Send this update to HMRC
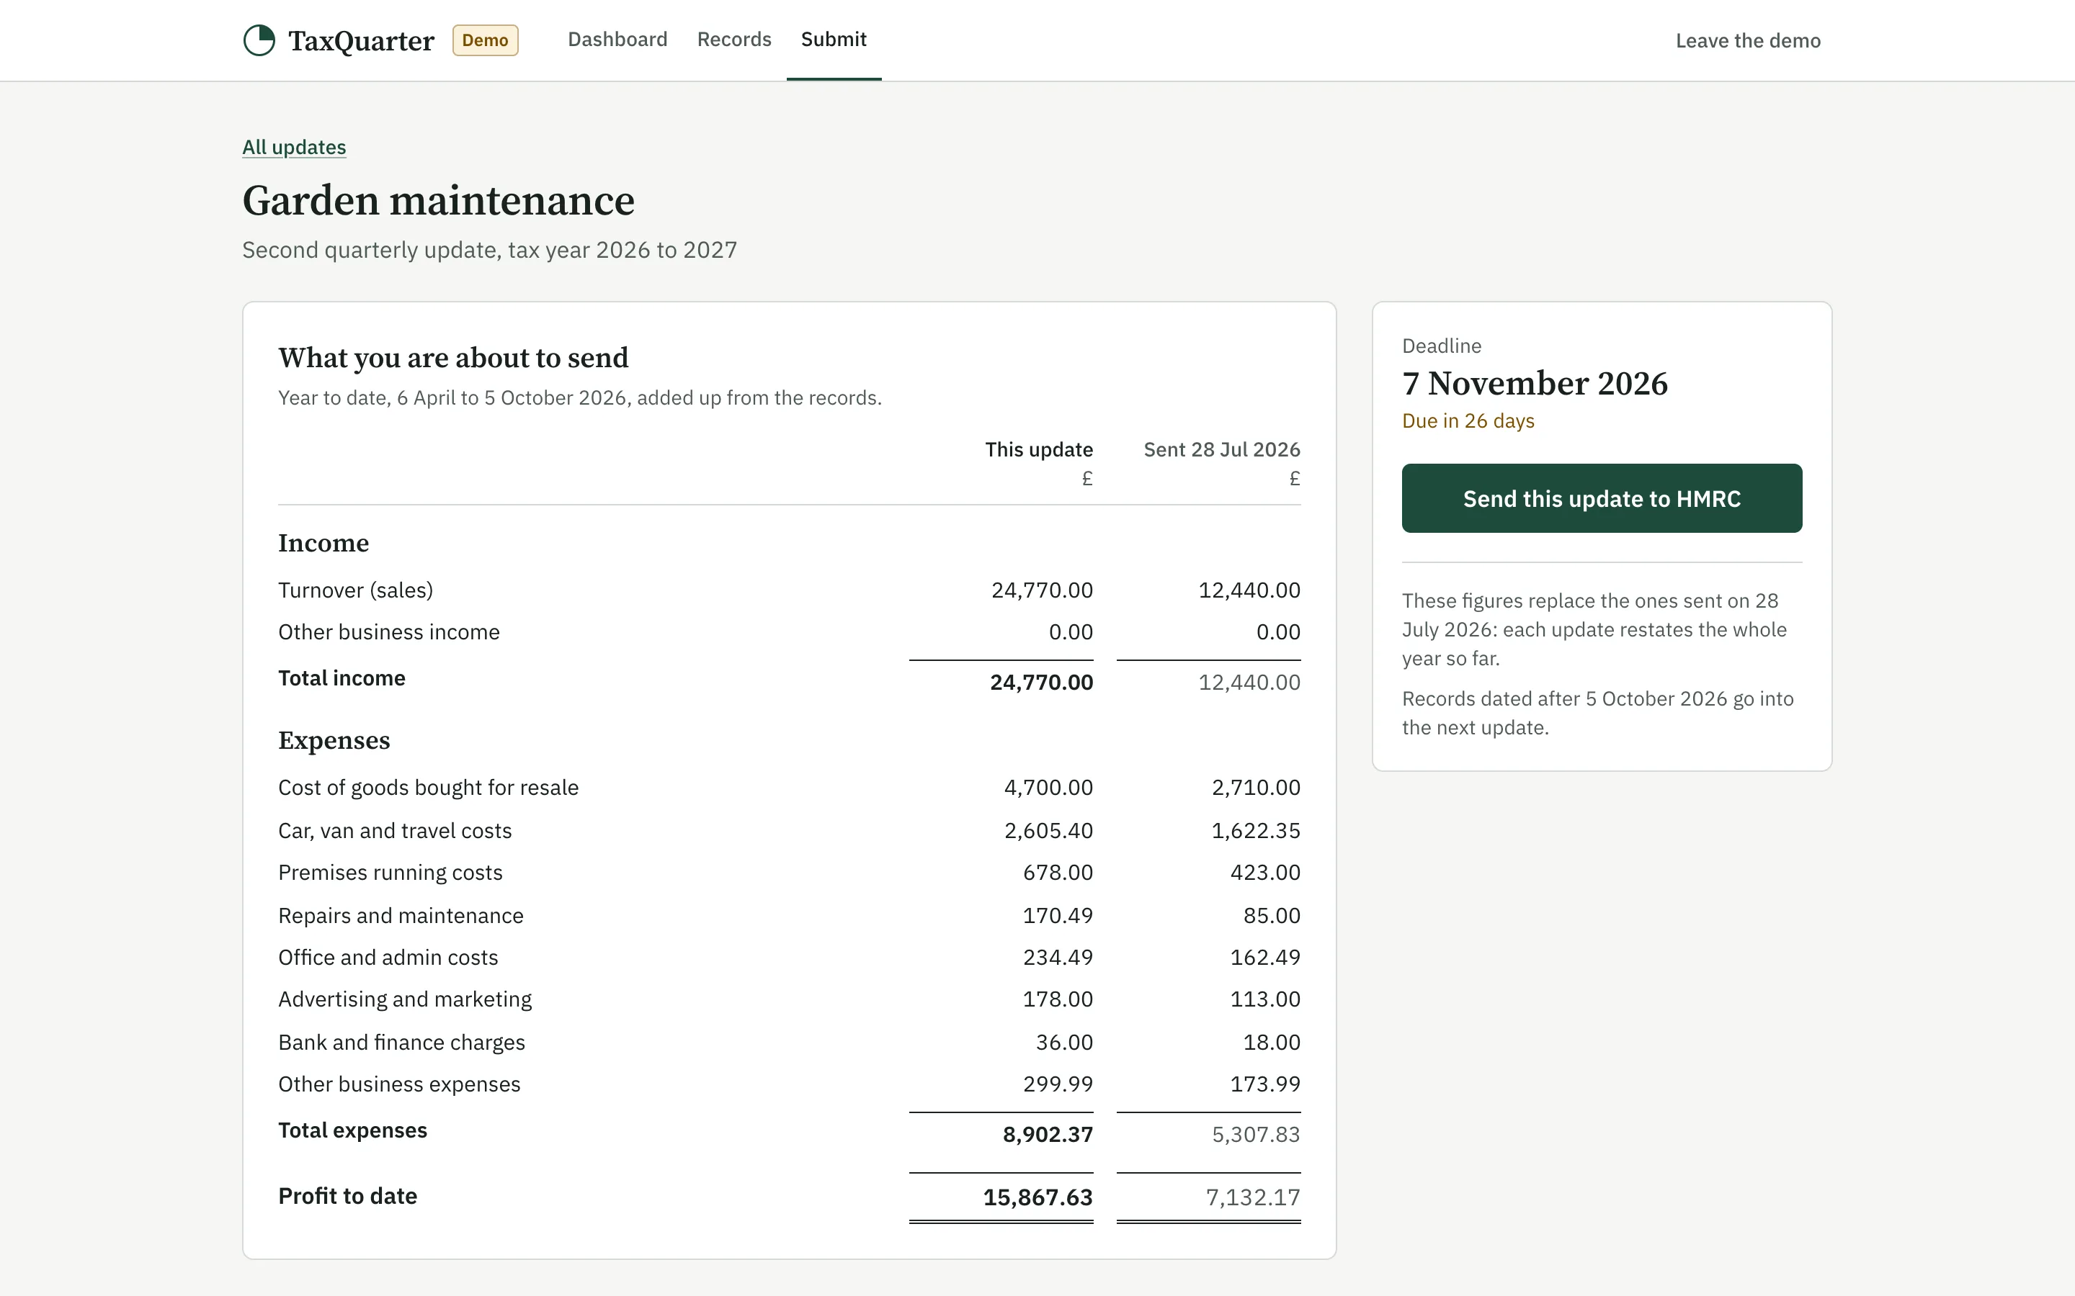The height and width of the screenshot is (1296, 2075). (x=1602, y=498)
